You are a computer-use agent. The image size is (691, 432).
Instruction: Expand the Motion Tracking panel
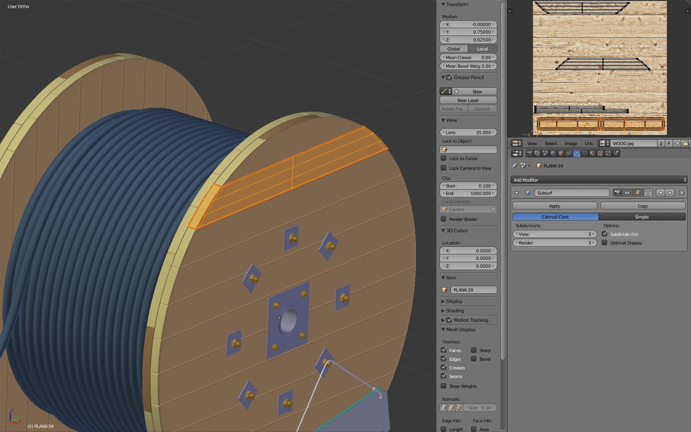pyautogui.click(x=443, y=320)
